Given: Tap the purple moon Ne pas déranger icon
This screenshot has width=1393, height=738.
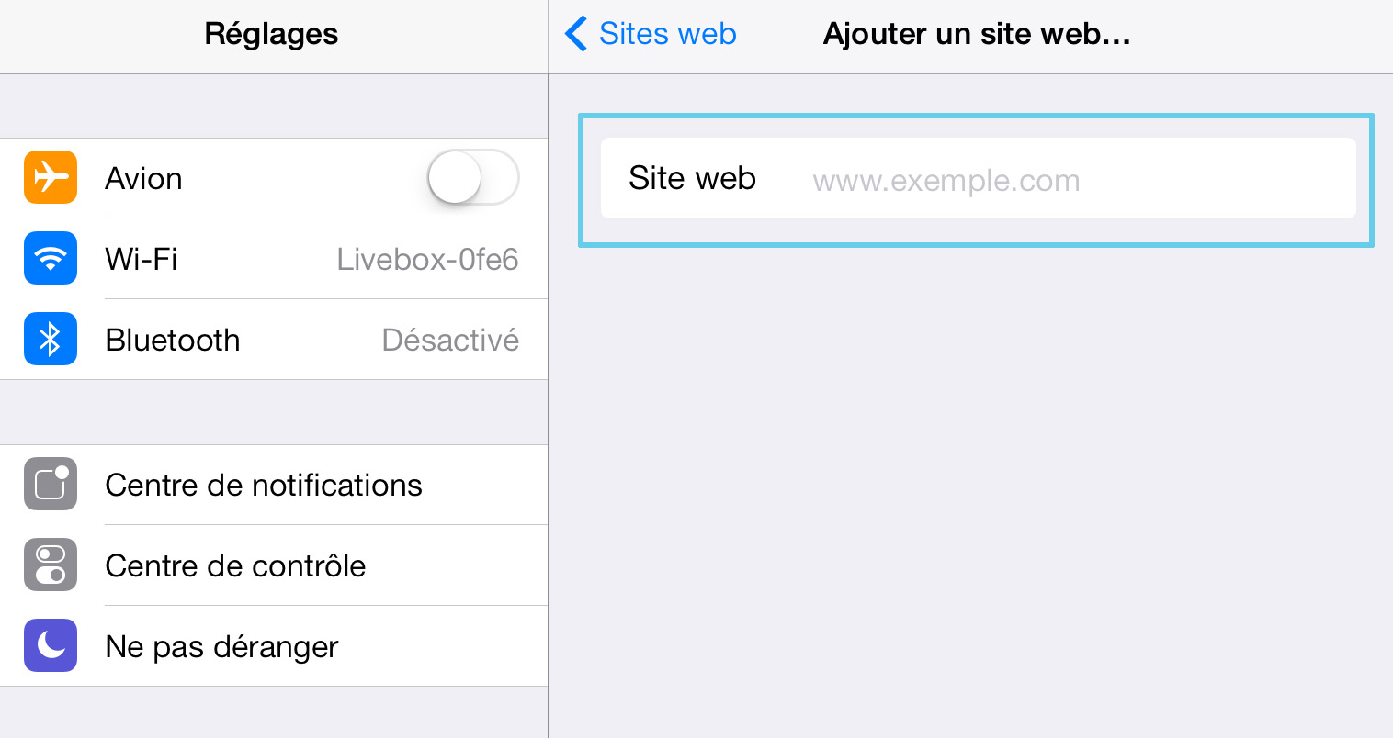Looking at the screenshot, I should [x=51, y=645].
